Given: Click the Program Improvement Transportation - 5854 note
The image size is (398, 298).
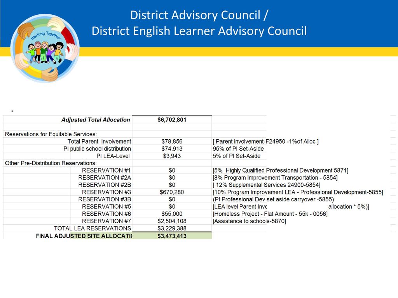Looking at the screenshot, I should [275, 177].
